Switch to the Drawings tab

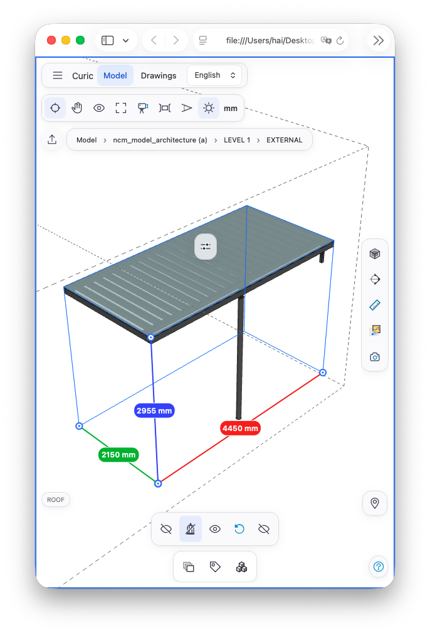[x=159, y=75]
